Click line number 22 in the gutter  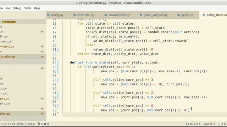coord(54,54)
